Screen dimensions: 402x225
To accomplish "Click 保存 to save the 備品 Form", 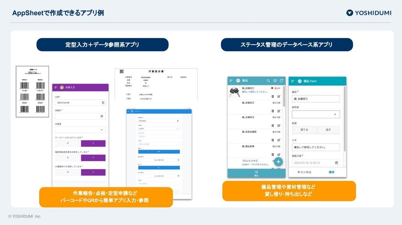I will coord(331,172).
